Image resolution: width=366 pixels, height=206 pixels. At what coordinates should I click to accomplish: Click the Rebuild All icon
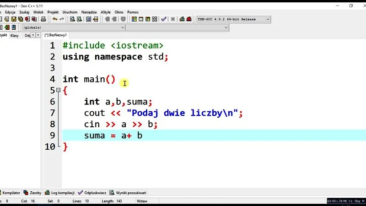coord(155,19)
